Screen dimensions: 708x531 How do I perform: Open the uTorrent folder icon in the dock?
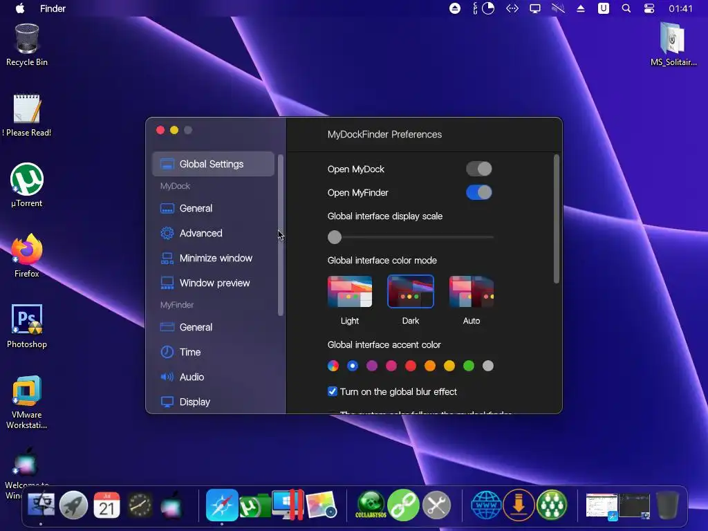[x=254, y=505]
